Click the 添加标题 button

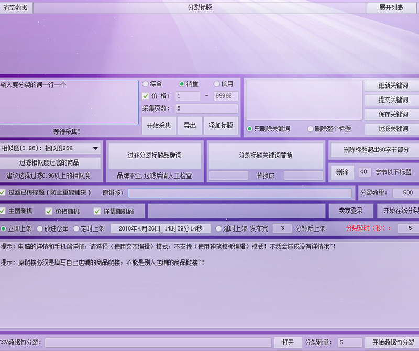[x=220, y=125]
